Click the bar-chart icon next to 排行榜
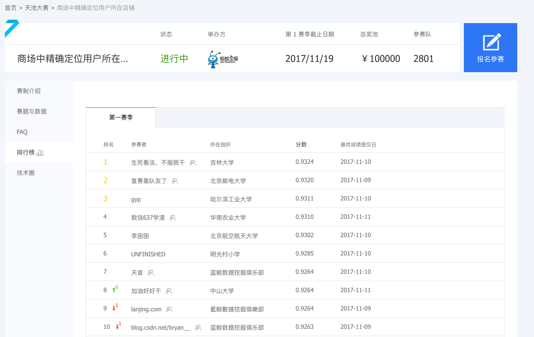 click(x=40, y=152)
